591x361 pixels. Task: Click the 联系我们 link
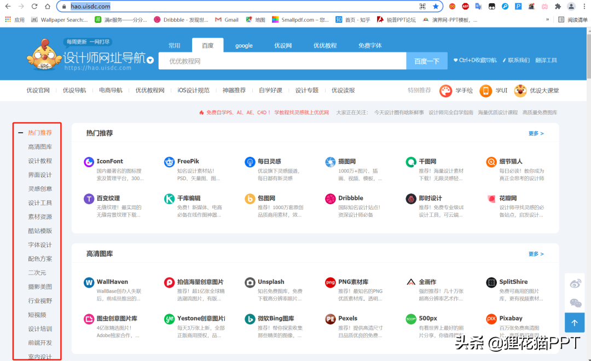(x=517, y=60)
